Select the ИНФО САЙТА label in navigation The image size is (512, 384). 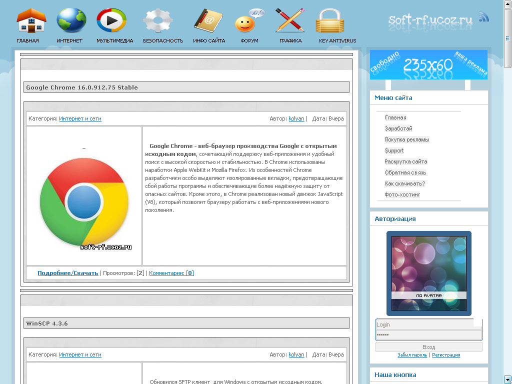pyautogui.click(x=209, y=41)
